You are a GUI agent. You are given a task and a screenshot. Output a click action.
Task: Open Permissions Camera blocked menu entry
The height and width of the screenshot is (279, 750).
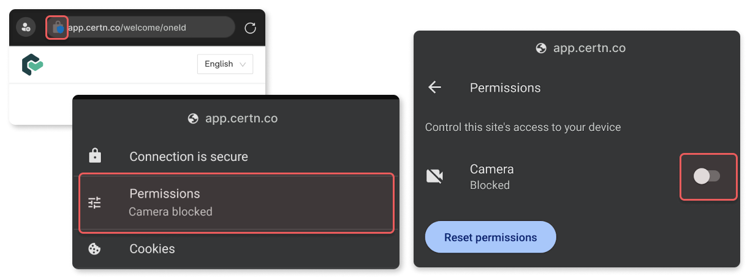click(x=237, y=203)
